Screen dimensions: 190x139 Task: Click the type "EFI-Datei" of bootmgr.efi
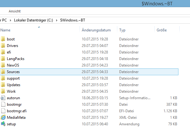tap(126, 111)
